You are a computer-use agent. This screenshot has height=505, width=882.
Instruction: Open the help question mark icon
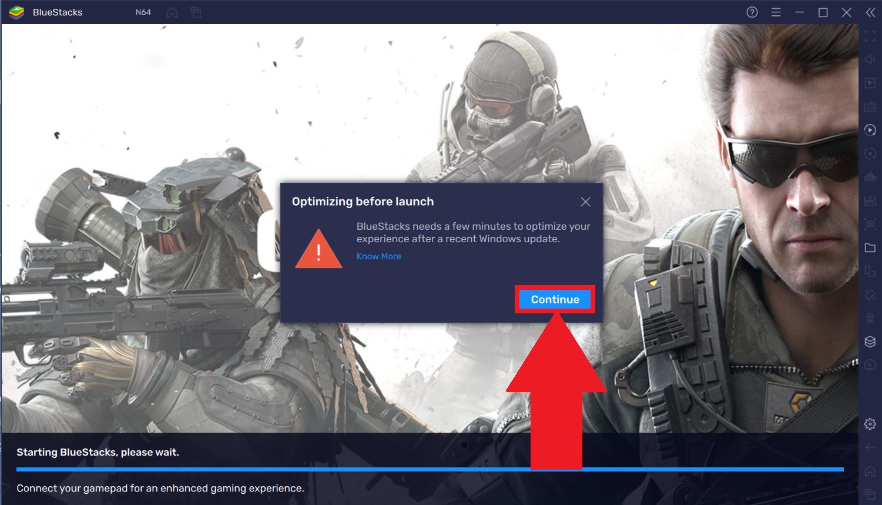click(752, 12)
